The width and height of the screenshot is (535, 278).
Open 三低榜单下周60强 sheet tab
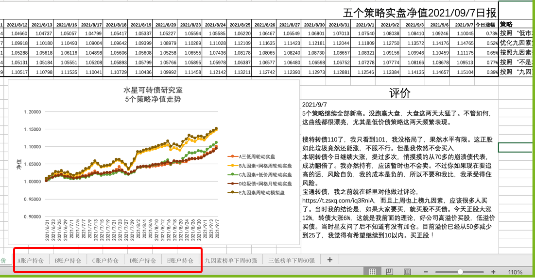pyautogui.click(x=292, y=261)
